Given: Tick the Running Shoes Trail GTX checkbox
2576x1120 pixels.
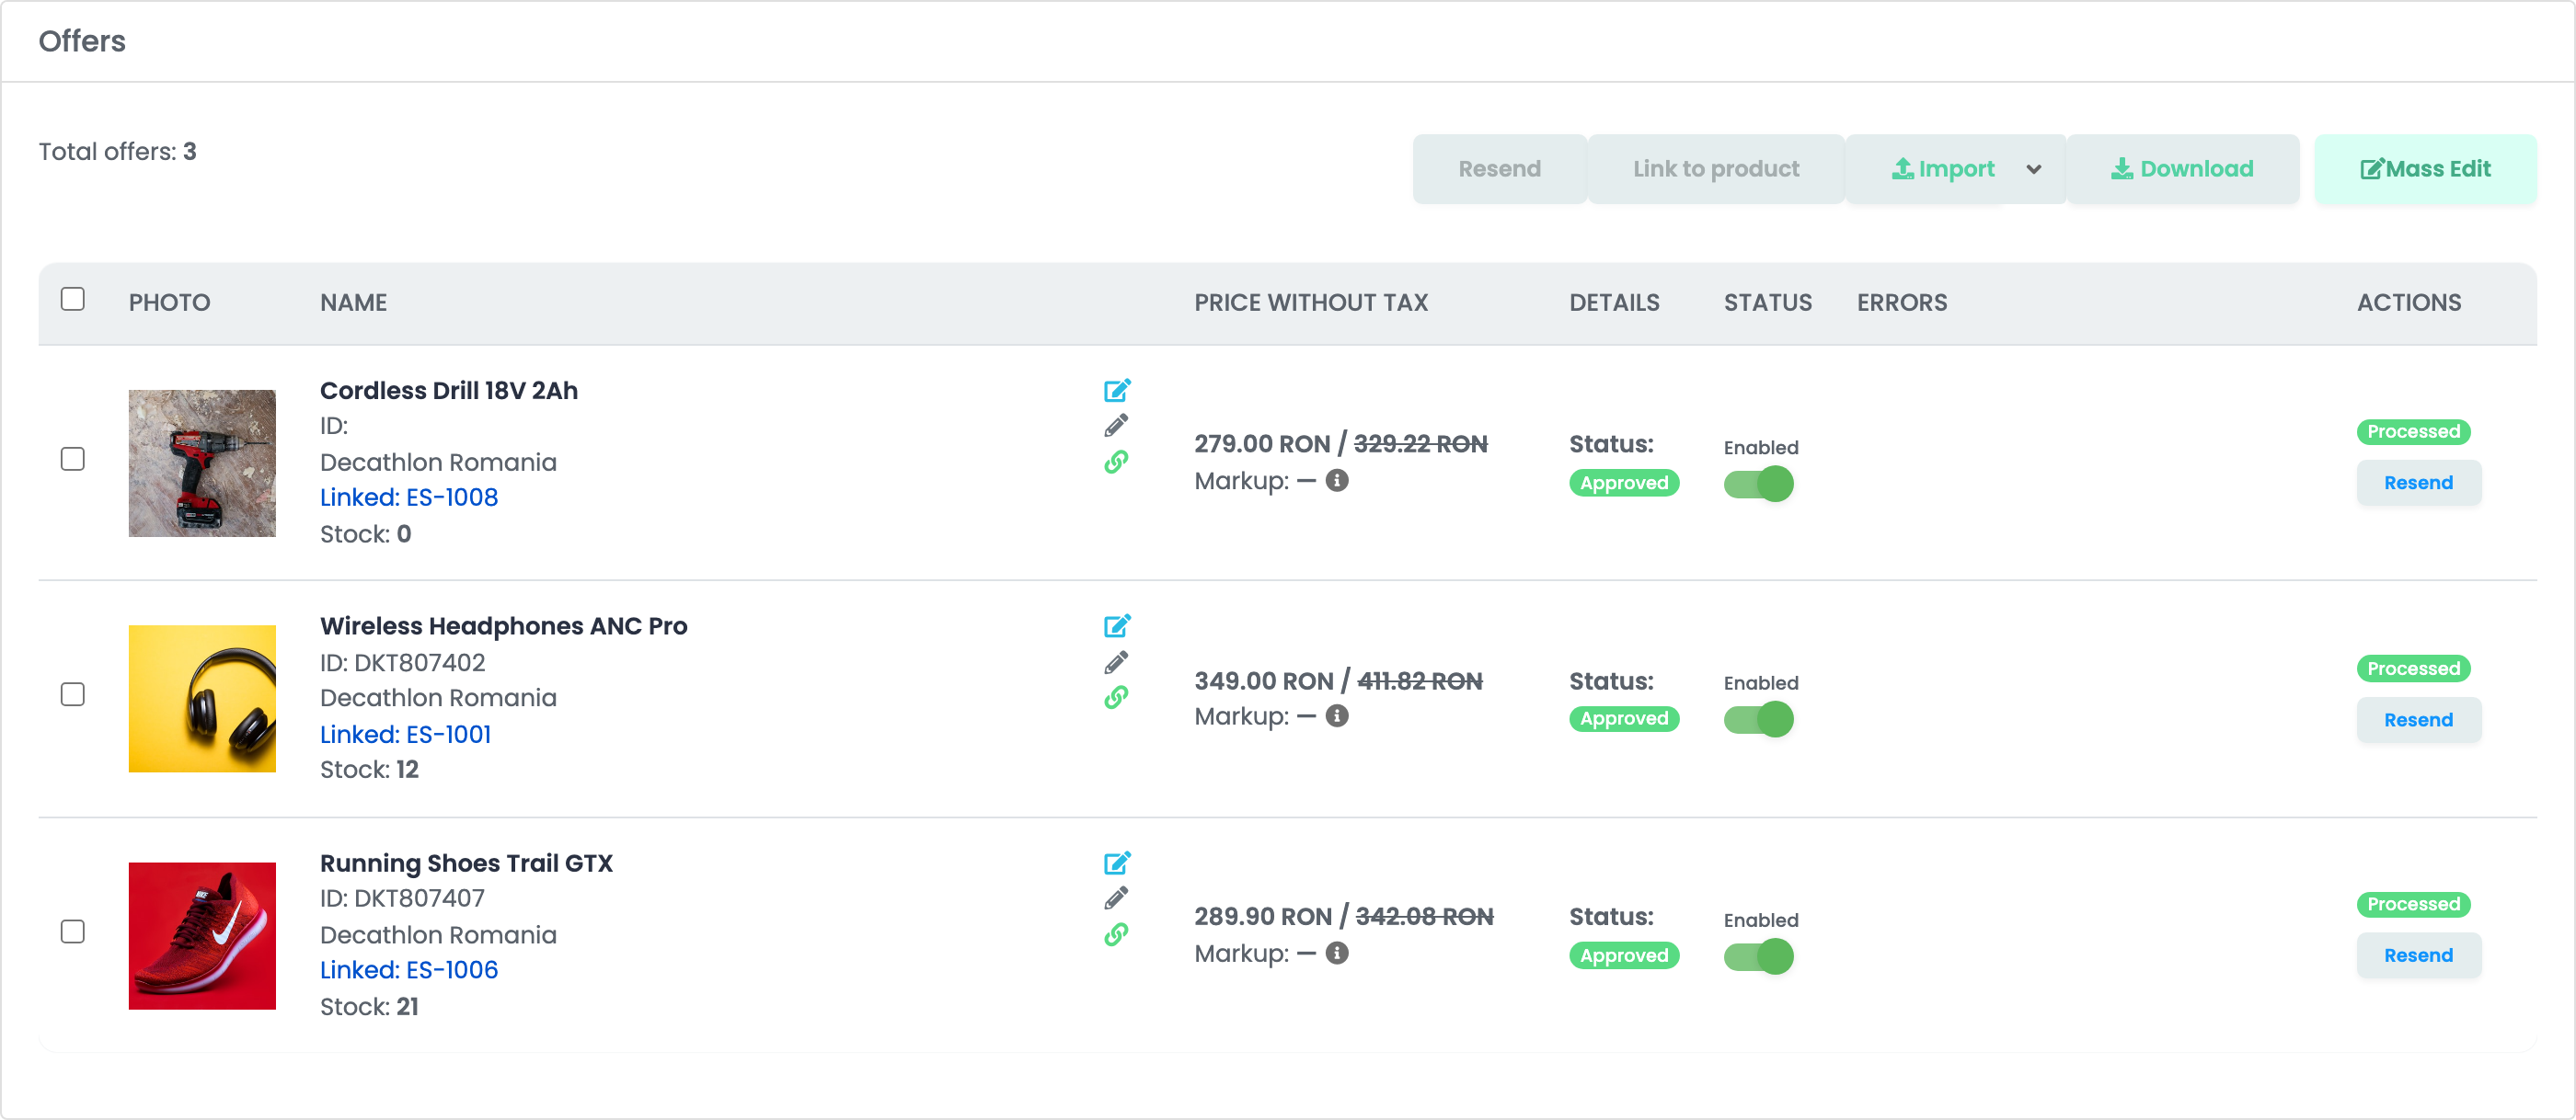Looking at the screenshot, I should coord(73,931).
